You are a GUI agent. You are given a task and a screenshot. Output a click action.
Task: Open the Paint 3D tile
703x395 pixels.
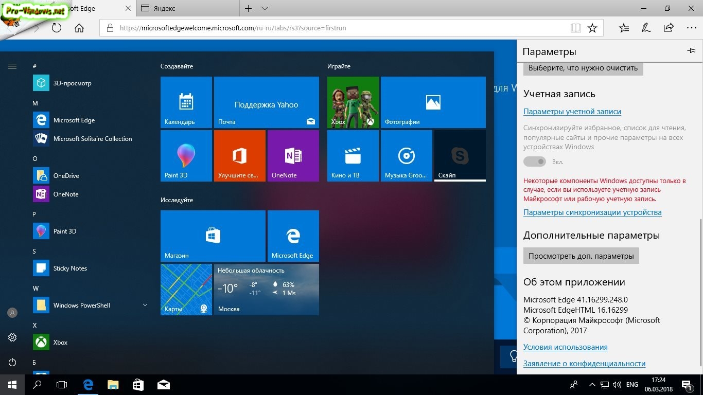[186, 156]
